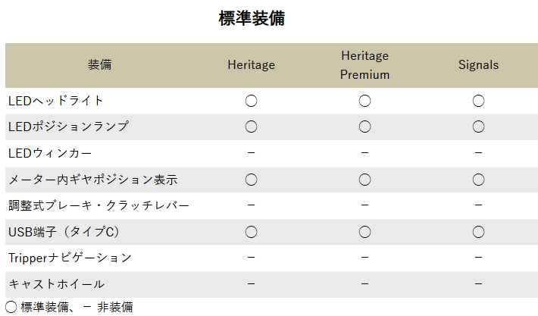Click the LEDポジションランプ circle under Heritage Premium
Image resolution: width=538 pixels, height=316 pixels.
pos(364,127)
